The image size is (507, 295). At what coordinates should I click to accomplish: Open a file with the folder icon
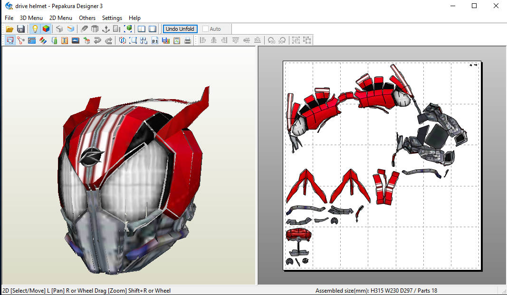click(x=10, y=29)
